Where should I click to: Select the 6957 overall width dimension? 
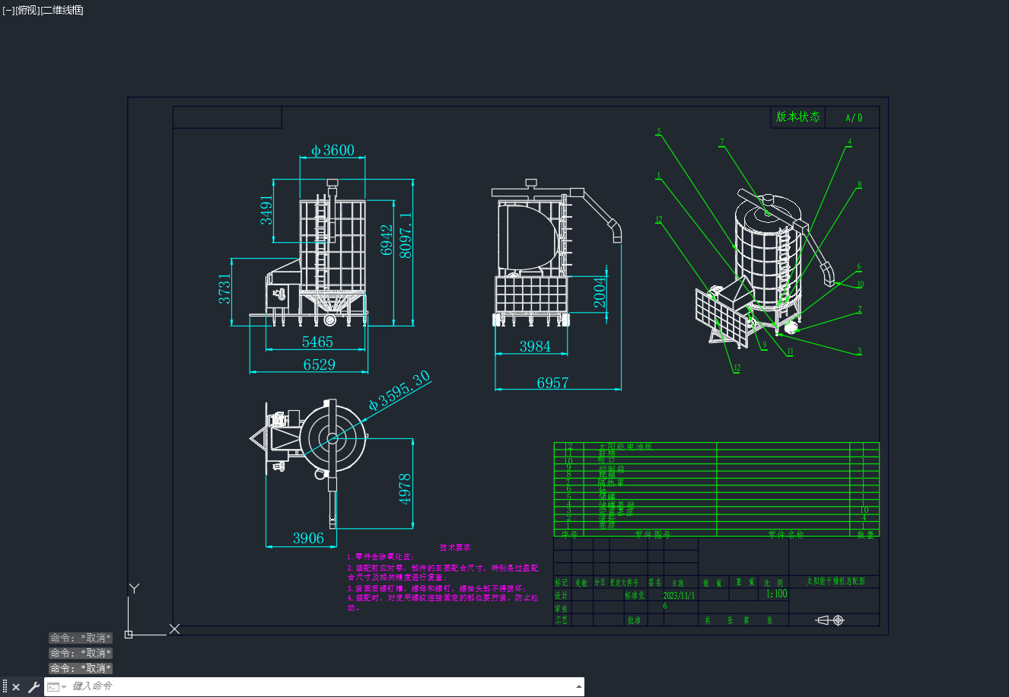pos(553,383)
